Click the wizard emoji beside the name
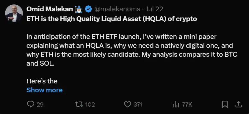Viewport: 249px width, 114px height. point(79,9)
